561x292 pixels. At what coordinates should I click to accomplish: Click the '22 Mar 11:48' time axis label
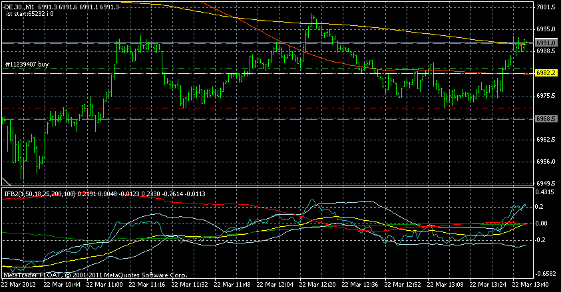(232, 285)
